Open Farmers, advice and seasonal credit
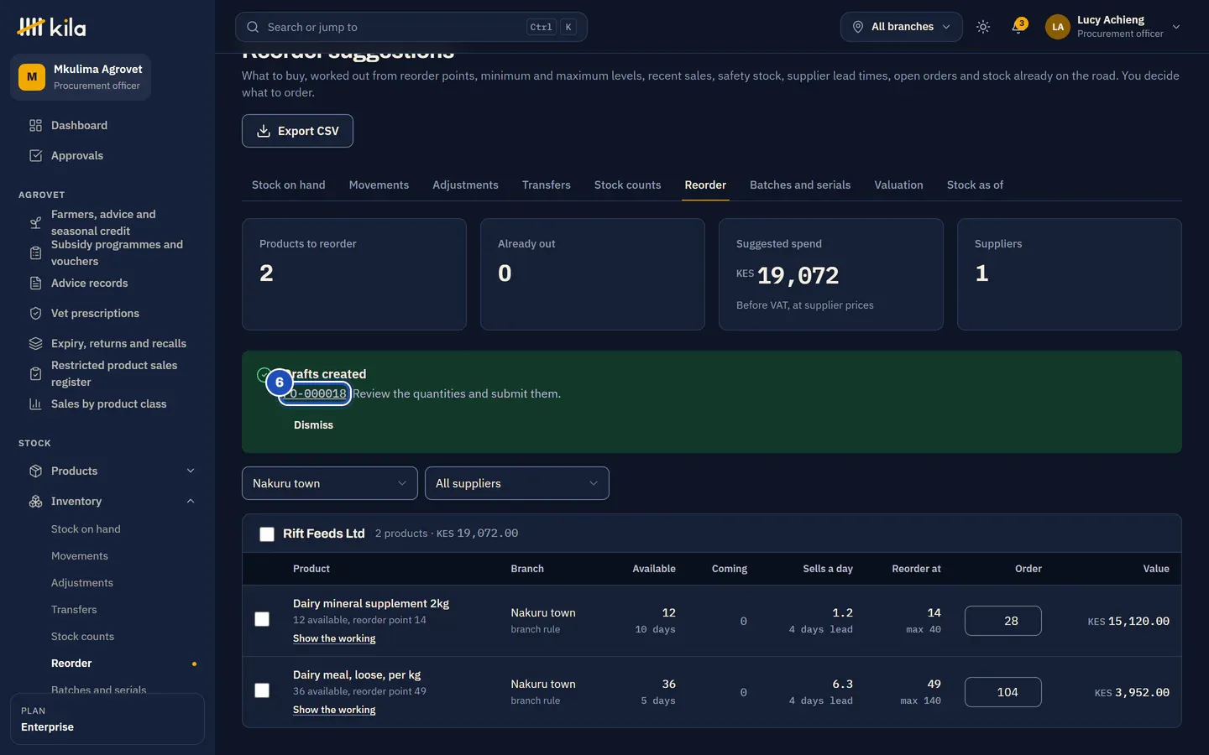 107,222
